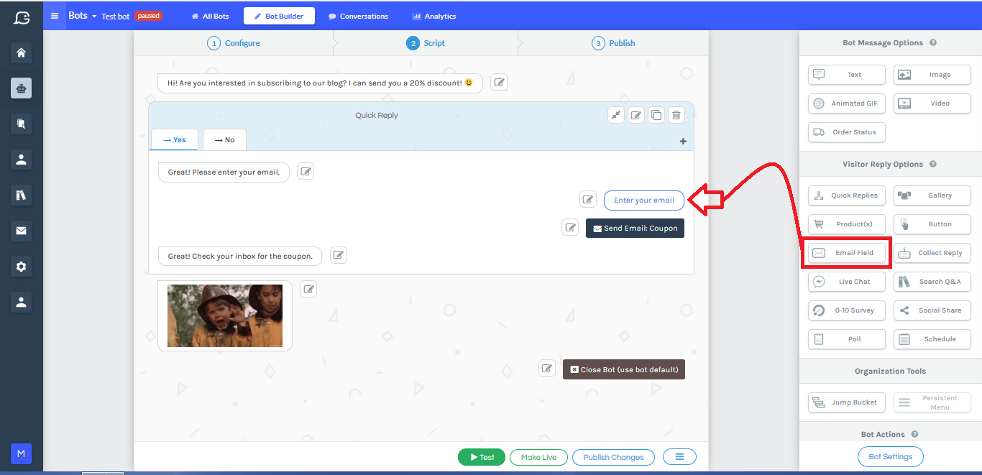Open the bottom bar menu button

click(x=679, y=457)
